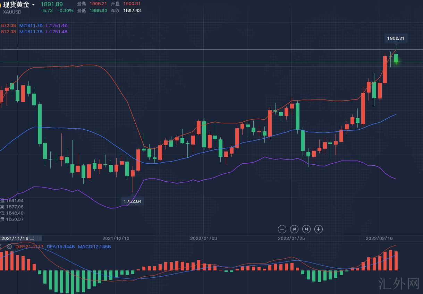
Task: Select the 1908.21 high price marker
Action: click(396, 38)
